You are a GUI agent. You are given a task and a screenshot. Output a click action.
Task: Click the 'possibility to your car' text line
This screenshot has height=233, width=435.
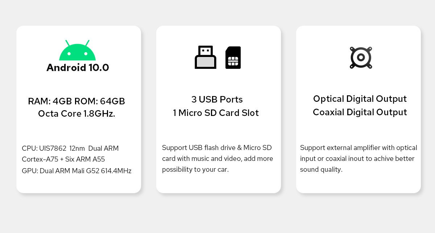[195, 170]
